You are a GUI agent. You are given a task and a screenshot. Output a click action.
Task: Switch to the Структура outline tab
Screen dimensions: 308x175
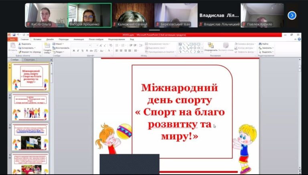coord(29,60)
